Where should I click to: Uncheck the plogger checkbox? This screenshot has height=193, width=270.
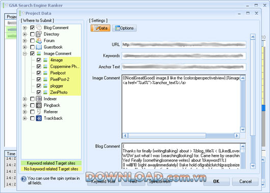click(39, 86)
